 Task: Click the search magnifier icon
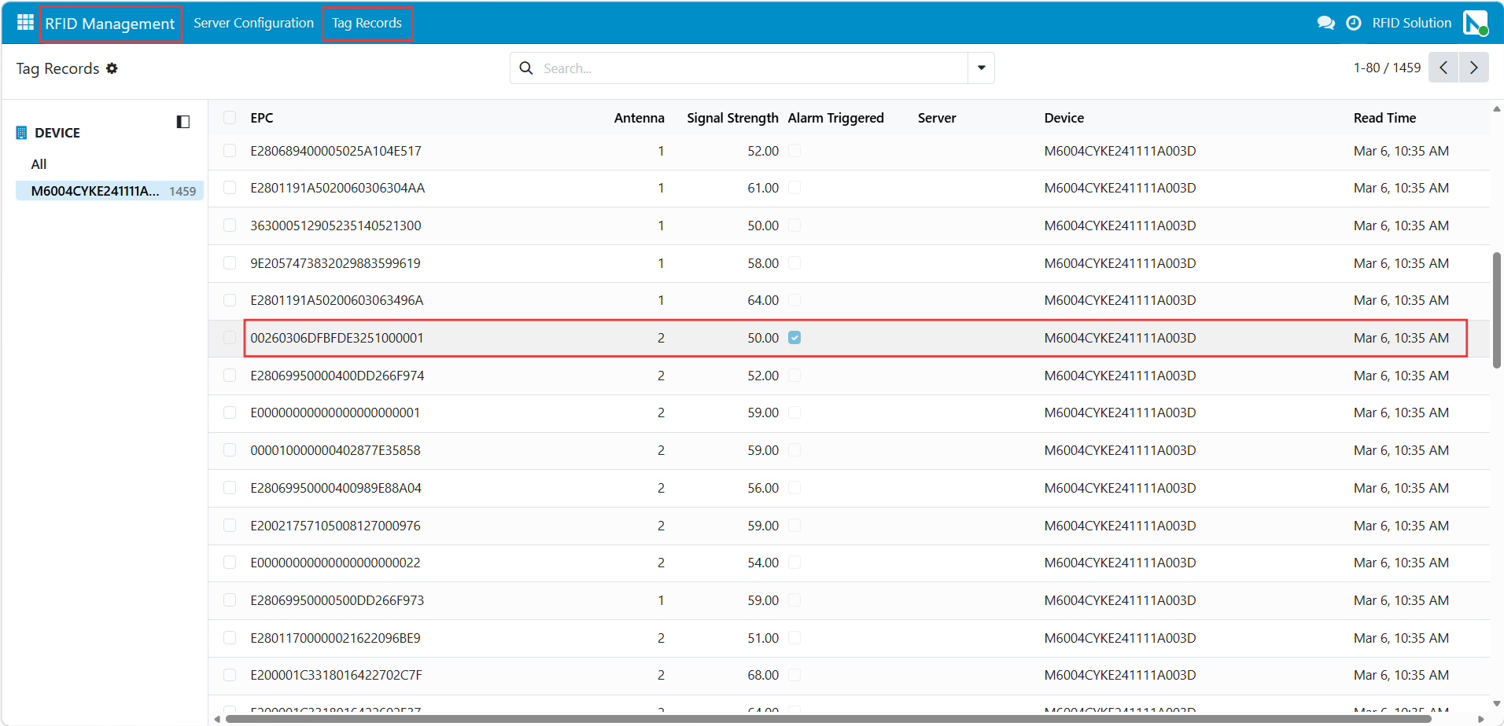[526, 68]
